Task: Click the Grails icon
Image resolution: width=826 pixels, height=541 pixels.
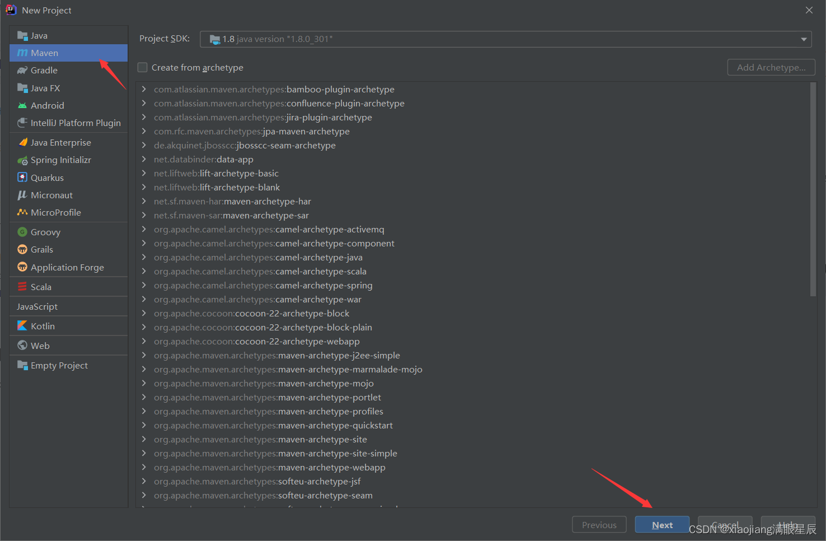Action: (22, 249)
